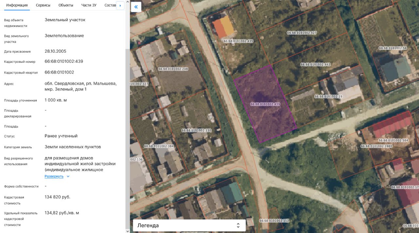Click cadastral number value 66:68:0101002:439
Viewport: 419px width, 233px height.
click(64, 62)
